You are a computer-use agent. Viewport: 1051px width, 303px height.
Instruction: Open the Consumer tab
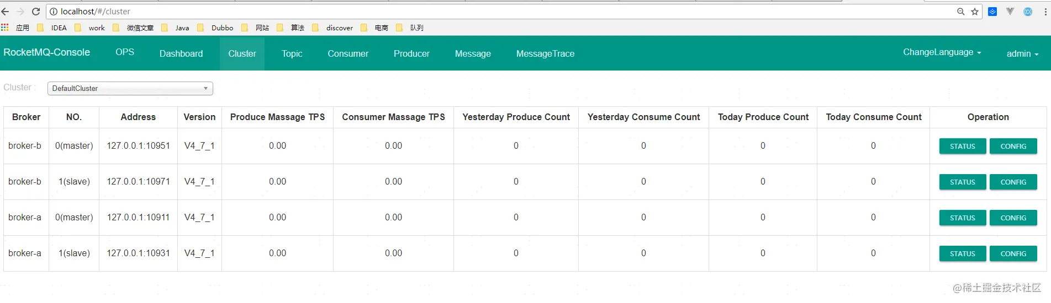pyautogui.click(x=348, y=53)
